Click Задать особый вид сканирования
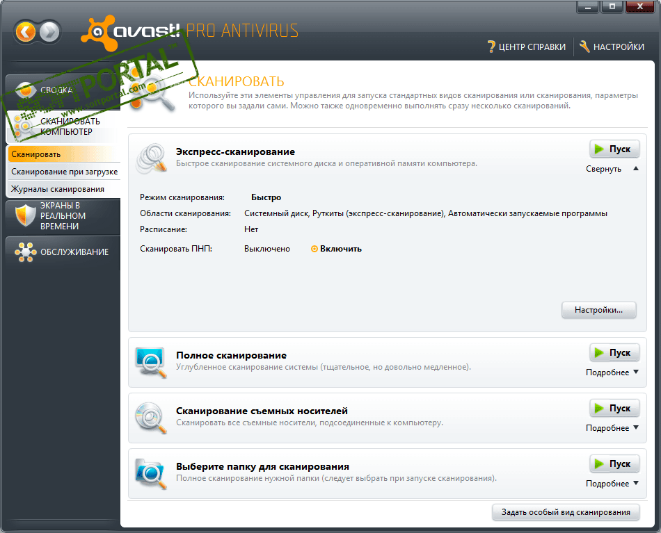The height and width of the screenshot is (533, 661). pos(566,512)
